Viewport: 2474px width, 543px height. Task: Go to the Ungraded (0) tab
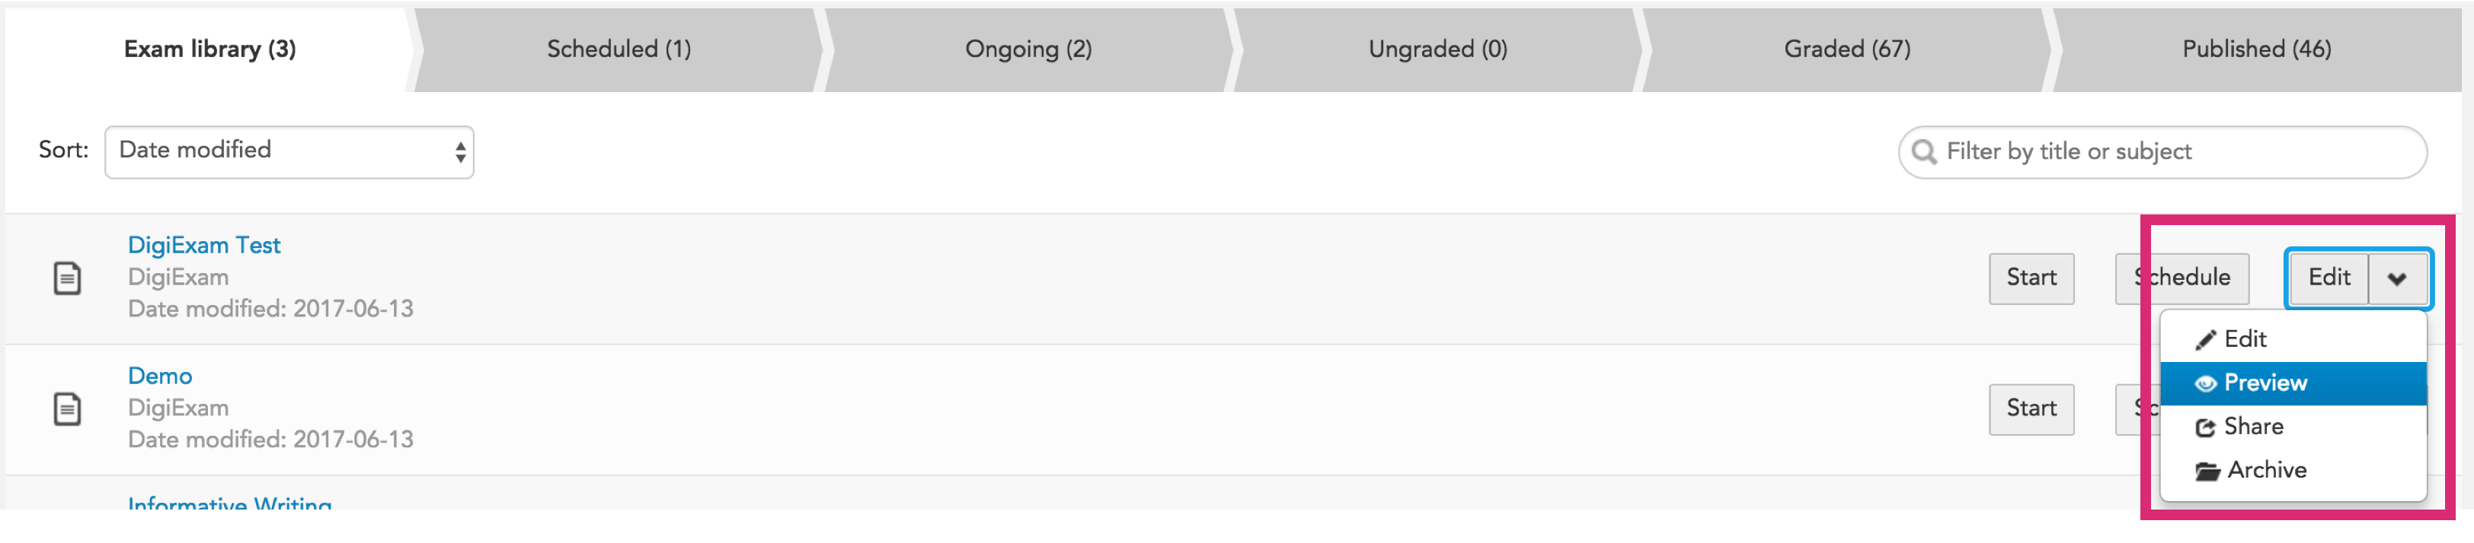click(1438, 49)
